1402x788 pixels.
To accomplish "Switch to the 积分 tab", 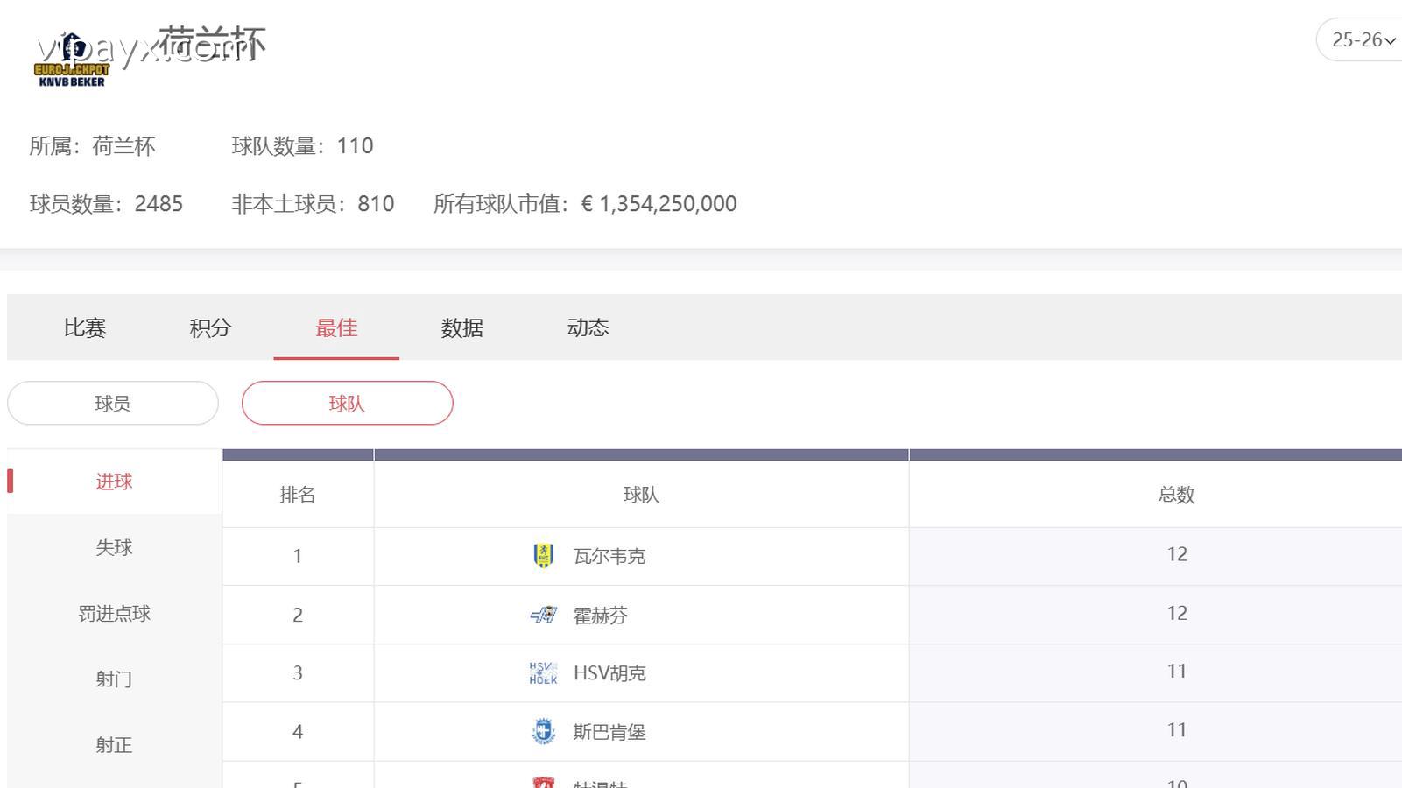I will click(209, 327).
